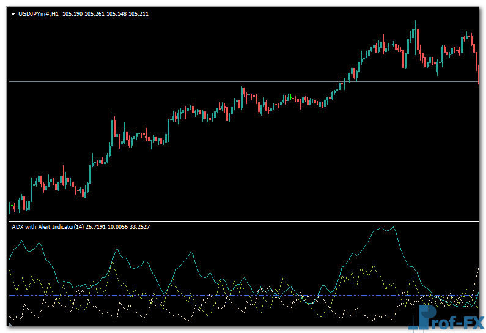
Task: Click the highest peak of cyan ADX line
Action: tap(393, 228)
